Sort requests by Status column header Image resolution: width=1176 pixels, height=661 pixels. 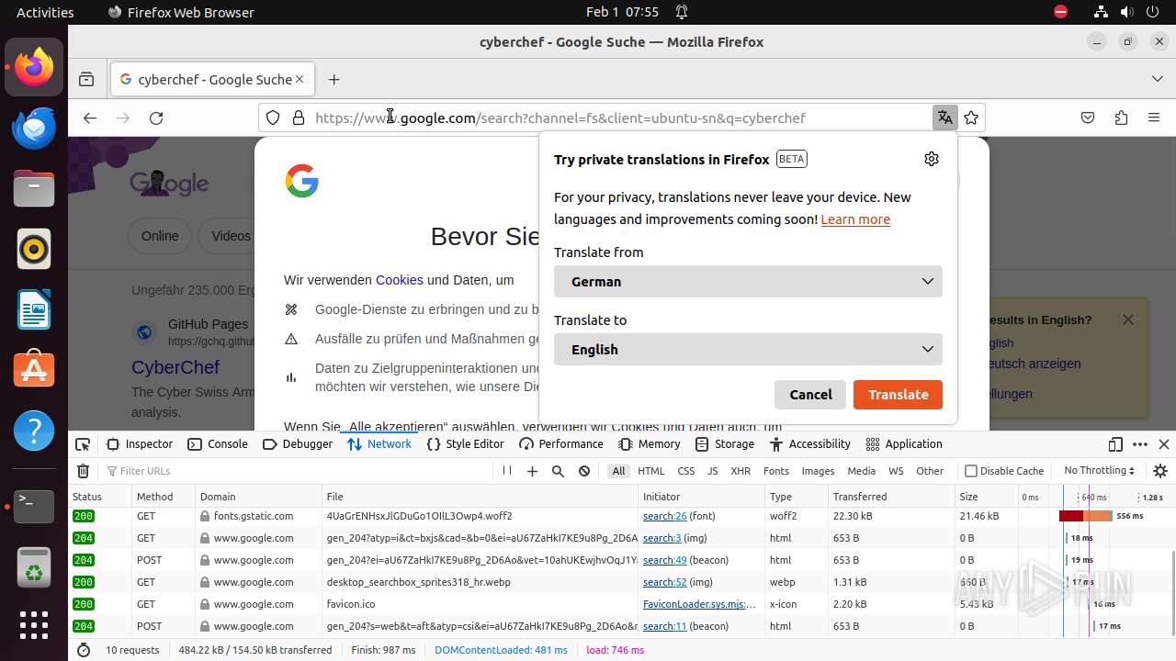[99, 497]
